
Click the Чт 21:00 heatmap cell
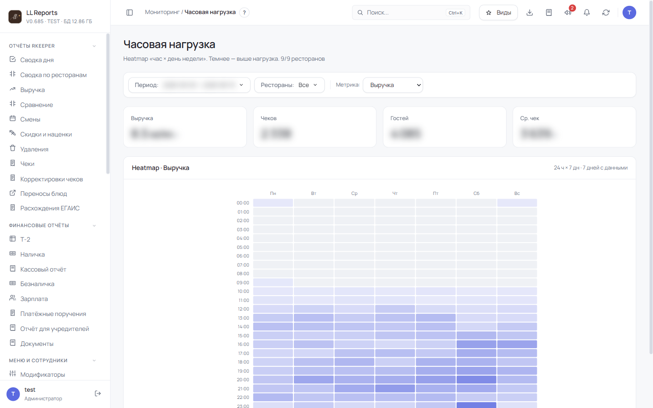click(395, 389)
